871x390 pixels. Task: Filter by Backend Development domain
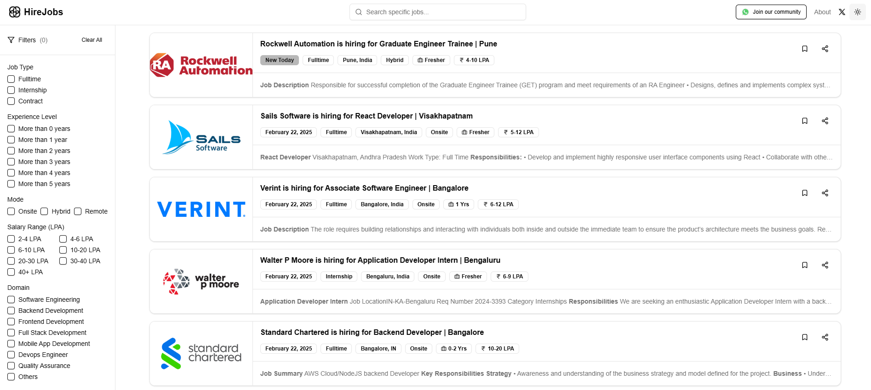[x=11, y=311]
